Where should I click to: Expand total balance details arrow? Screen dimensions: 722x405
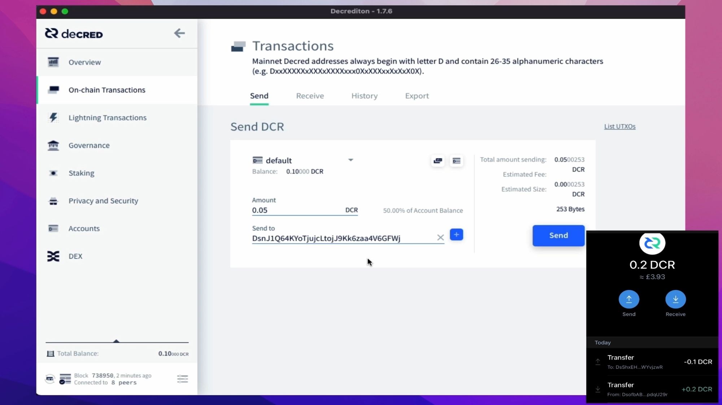point(116,341)
